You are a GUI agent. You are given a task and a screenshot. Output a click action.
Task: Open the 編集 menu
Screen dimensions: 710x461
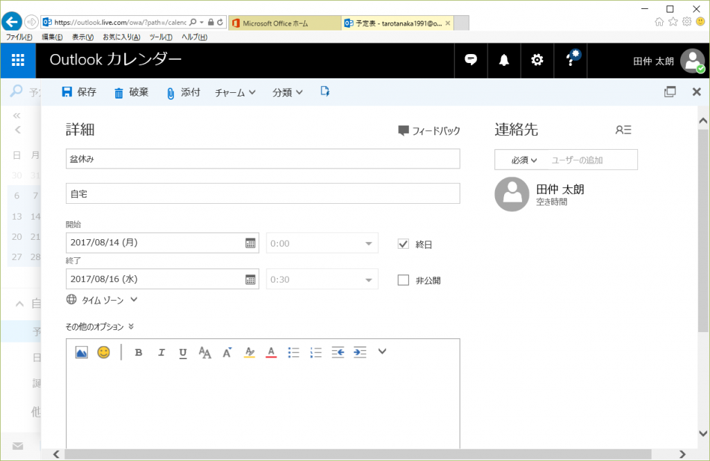pyautogui.click(x=52, y=37)
